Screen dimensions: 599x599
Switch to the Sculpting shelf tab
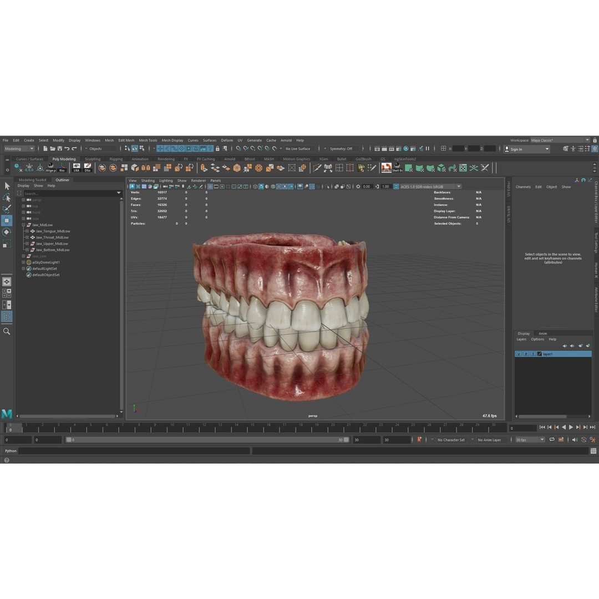point(93,159)
